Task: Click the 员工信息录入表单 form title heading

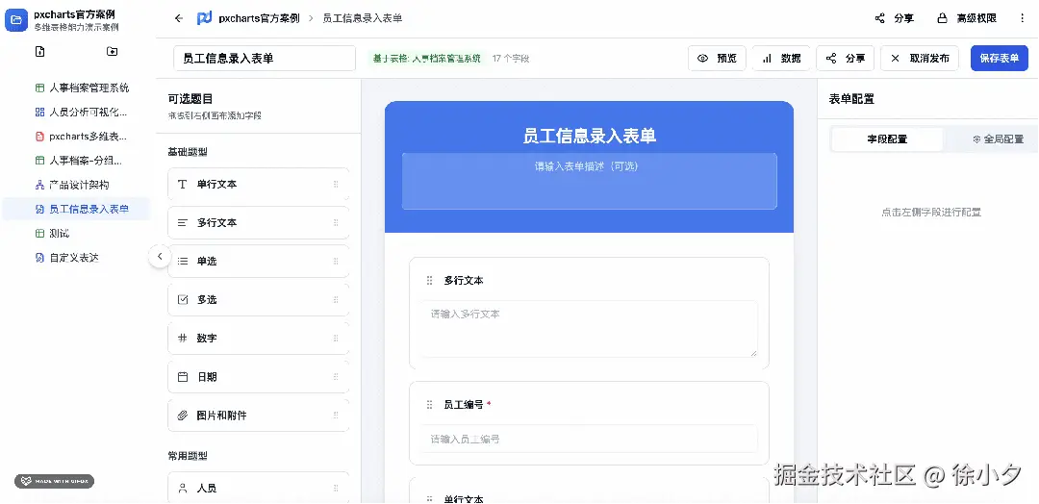Action: click(x=589, y=136)
